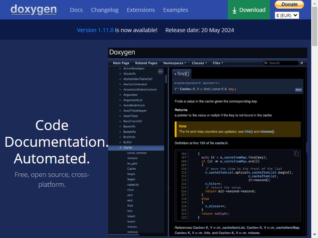The height and width of the screenshot is (238, 318).
Task: Click the find() heading anchor
Action: point(175,74)
